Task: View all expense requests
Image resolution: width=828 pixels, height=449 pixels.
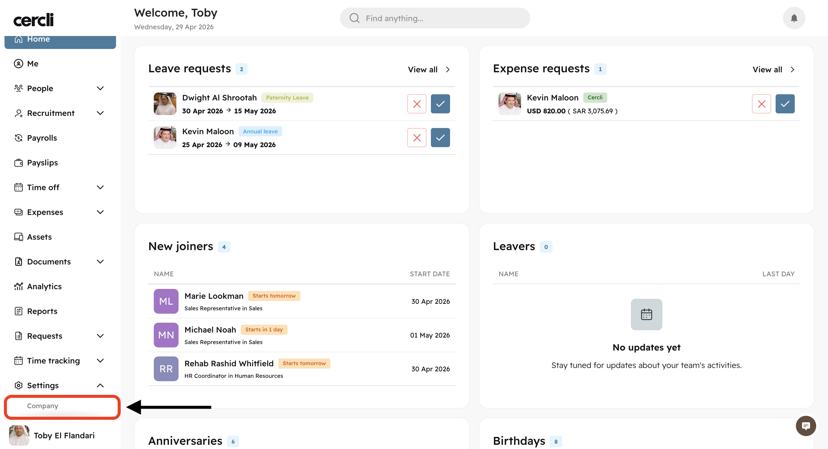Action: click(x=773, y=69)
